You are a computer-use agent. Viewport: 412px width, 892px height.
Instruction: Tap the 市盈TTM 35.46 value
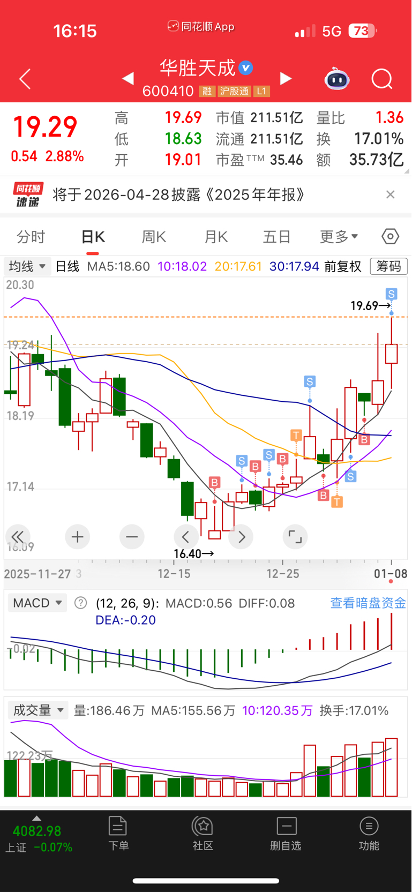coord(287,160)
